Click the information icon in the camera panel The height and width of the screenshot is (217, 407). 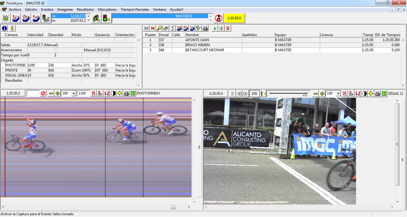point(4,28)
